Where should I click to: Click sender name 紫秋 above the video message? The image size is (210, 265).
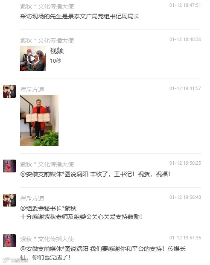(47, 41)
